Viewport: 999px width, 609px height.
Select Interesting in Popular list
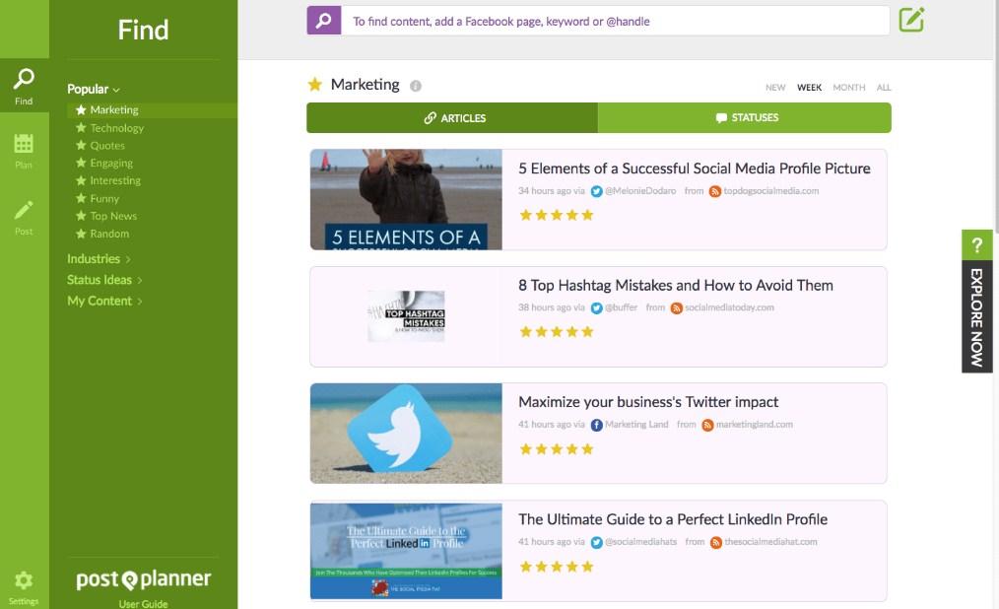coord(114,181)
